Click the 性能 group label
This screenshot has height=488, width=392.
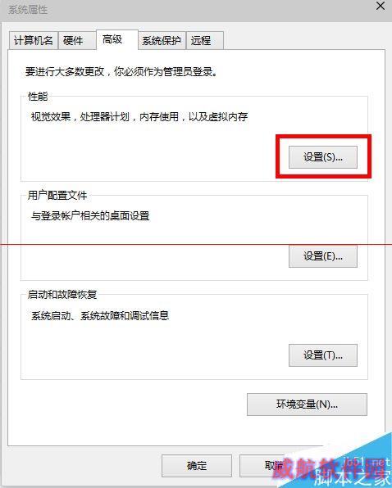(x=38, y=96)
